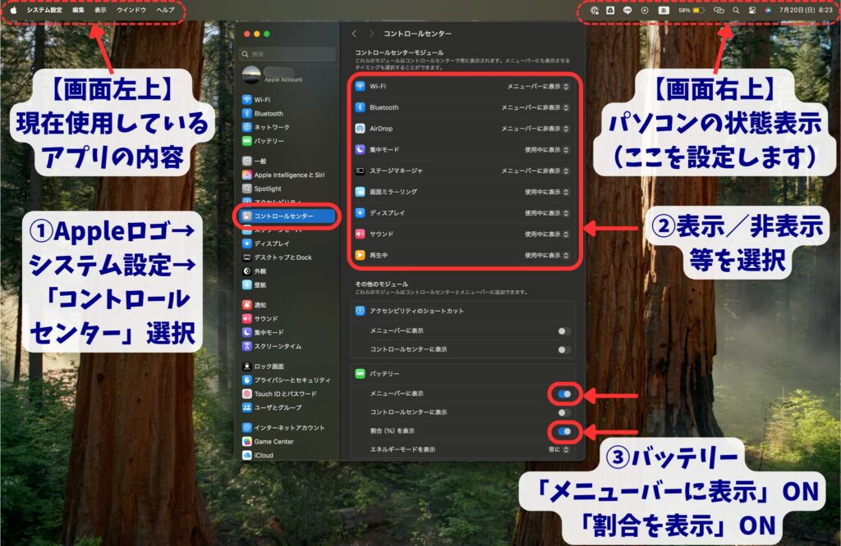
Task: Click the Japanese input source menu bar icon
Action: point(664,10)
